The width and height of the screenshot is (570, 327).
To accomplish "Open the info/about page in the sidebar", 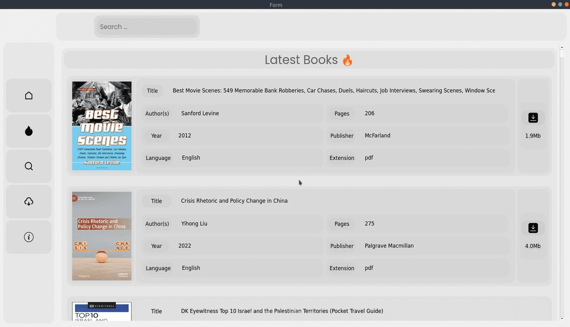I will pyautogui.click(x=29, y=237).
